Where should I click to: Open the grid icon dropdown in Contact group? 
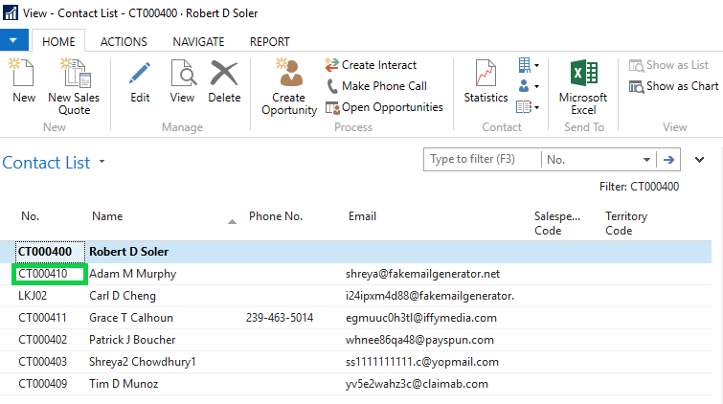[x=529, y=65]
